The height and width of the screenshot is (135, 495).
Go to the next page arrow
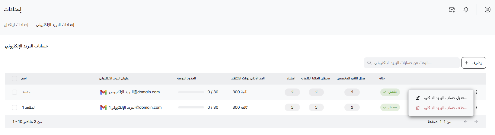[x=476, y=122]
